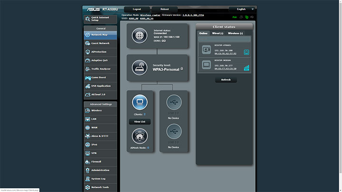Viewport: 342px width, 192px height.
Task: Click the firmware version link
Action: [x=193, y=15]
